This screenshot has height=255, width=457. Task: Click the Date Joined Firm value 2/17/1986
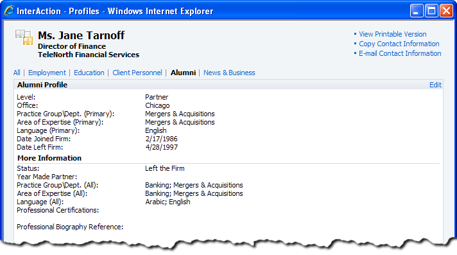pos(161,139)
